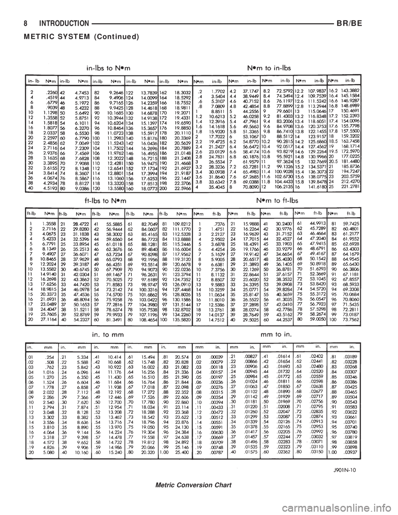Click the cell value "35.4045"

[x=216, y=187]
